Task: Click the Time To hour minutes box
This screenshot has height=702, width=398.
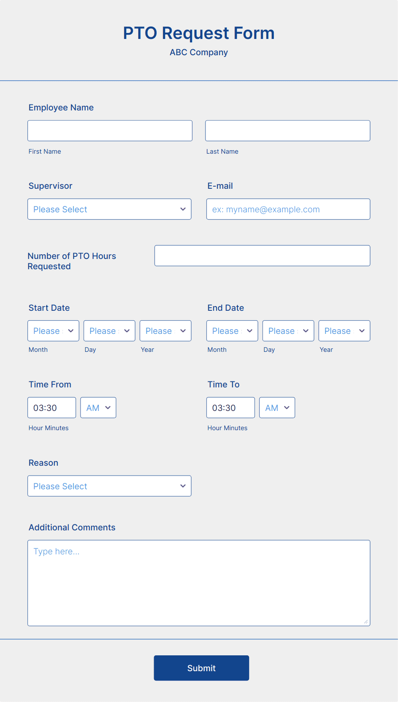Action: 231,408
